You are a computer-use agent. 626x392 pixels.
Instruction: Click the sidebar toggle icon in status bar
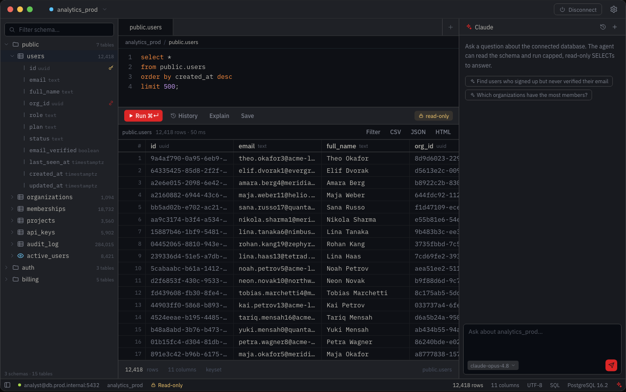(7, 385)
